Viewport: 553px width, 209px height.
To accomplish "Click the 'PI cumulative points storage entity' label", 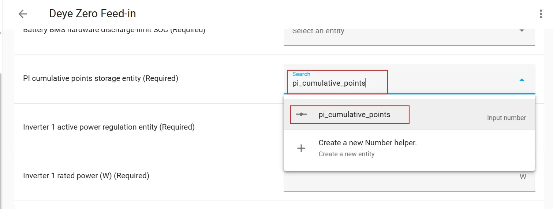I will point(101,78).
